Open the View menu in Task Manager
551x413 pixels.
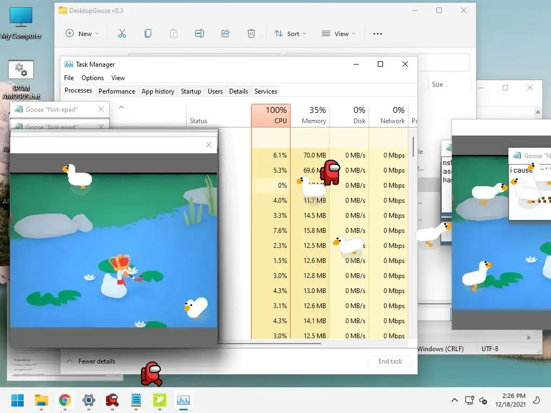click(118, 78)
